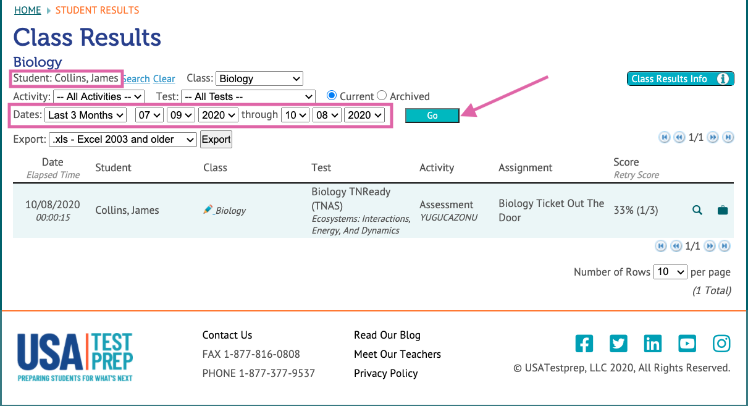Select the Current radio button
748x406 pixels.
tap(332, 95)
